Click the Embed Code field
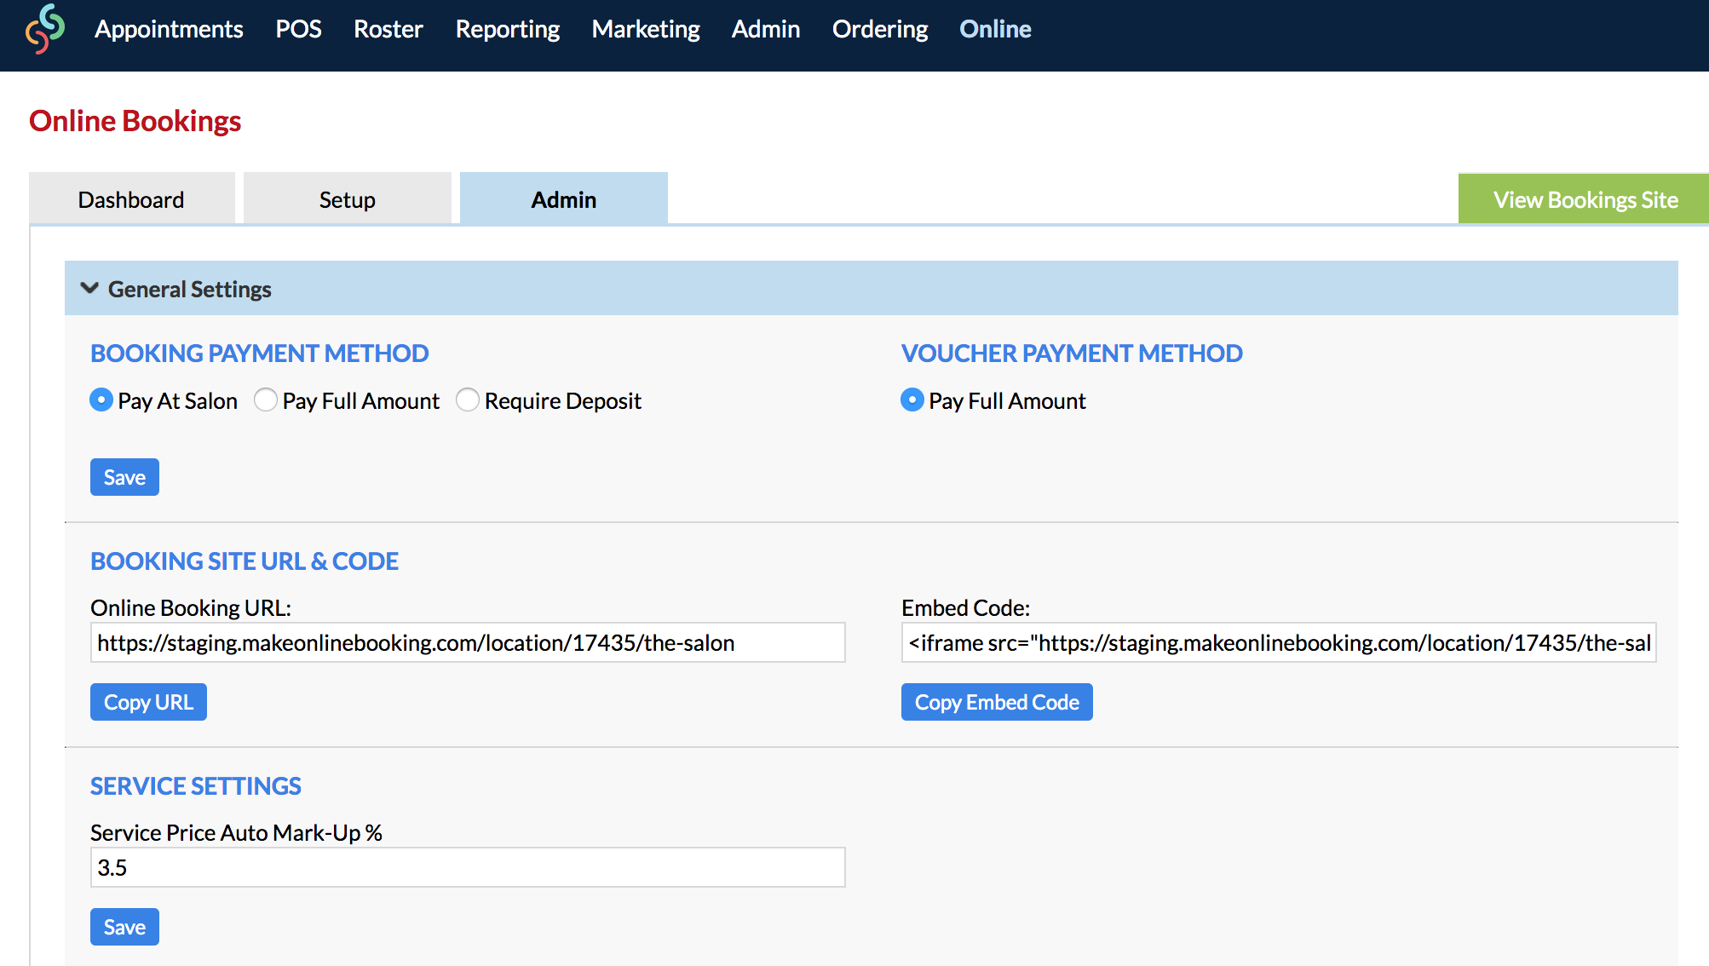 click(1279, 642)
